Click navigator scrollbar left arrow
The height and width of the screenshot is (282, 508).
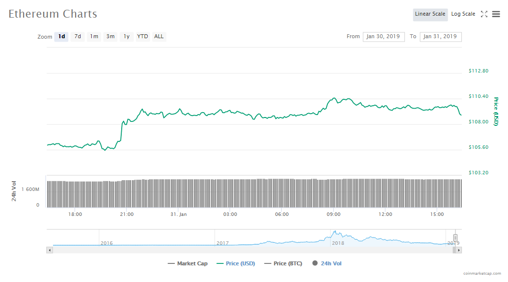49,250
